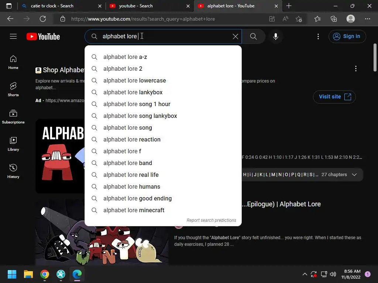Add this page to favorites
The image size is (378, 283).
[x=299, y=19]
